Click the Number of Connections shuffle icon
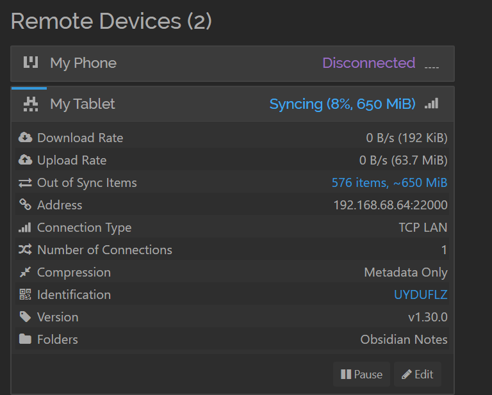Image resolution: width=492 pixels, height=395 pixels. (25, 250)
